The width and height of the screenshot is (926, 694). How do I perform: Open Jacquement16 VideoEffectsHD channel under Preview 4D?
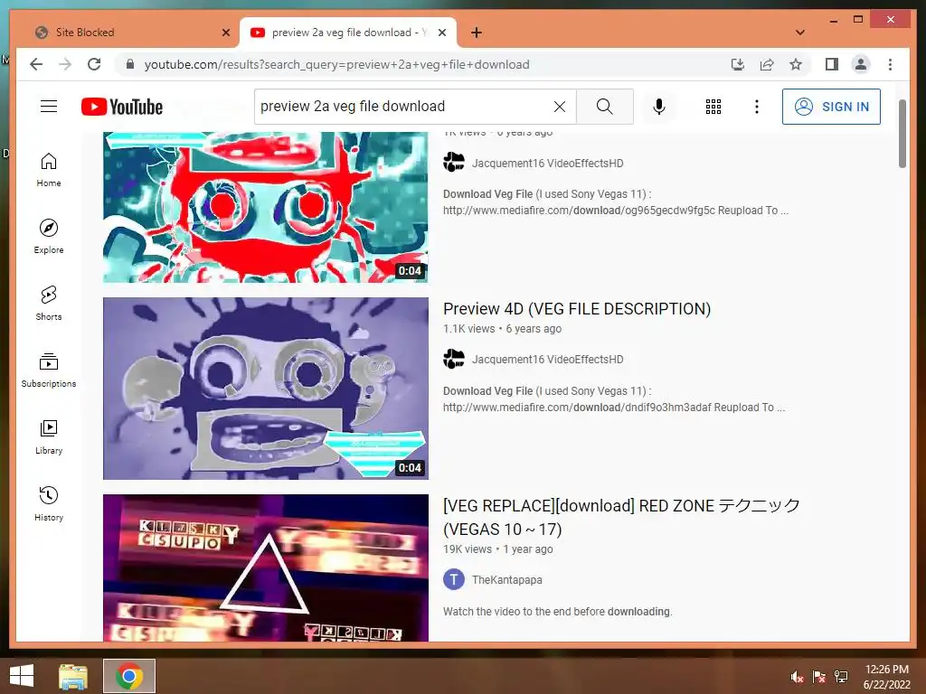(547, 360)
